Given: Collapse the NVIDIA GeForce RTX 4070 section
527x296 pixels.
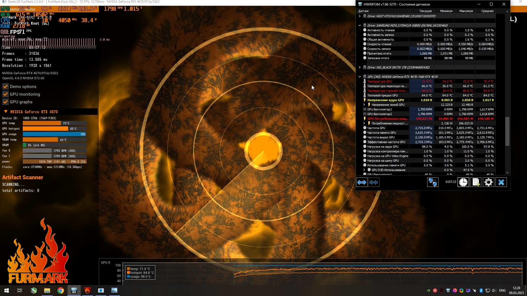Looking at the screenshot, I should [6, 112].
